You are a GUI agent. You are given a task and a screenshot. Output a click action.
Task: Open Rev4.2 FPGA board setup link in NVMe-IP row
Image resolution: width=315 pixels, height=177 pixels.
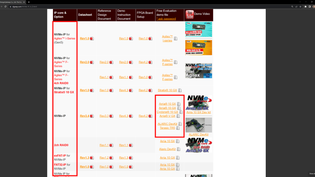click(143, 116)
